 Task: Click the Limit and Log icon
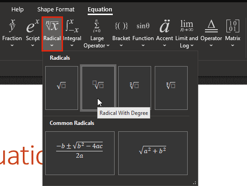pos(187,26)
